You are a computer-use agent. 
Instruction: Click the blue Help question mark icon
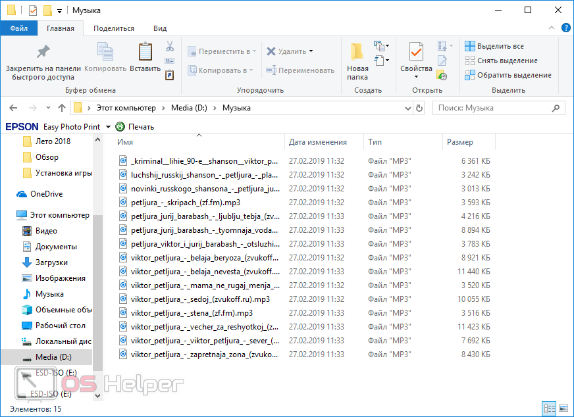click(x=565, y=28)
